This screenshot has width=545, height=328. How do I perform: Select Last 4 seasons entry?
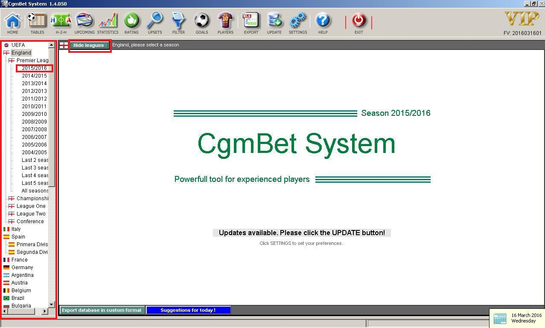(x=35, y=176)
